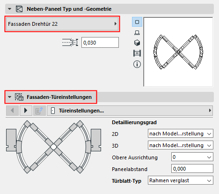Select the front elevation preview view
The image size is (219, 194).
[x=137, y=33]
